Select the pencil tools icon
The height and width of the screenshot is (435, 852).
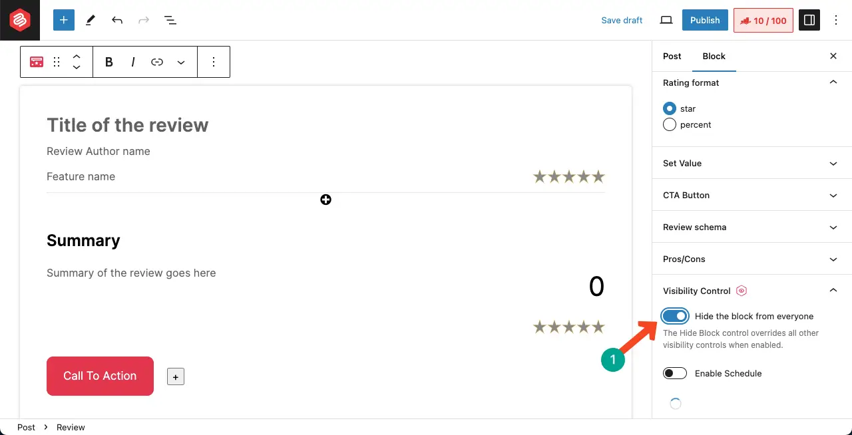[x=91, y=20]
